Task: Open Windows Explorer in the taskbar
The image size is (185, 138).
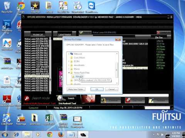Action: [x=27, y=135]
